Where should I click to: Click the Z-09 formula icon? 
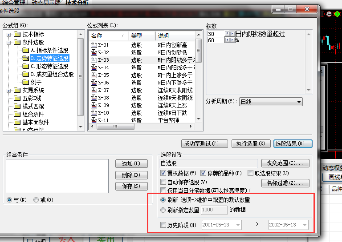tap(94, 105)
